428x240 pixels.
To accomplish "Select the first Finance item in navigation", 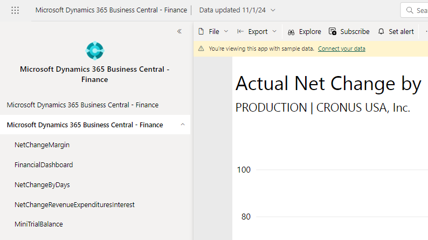I will pos(82,105).
